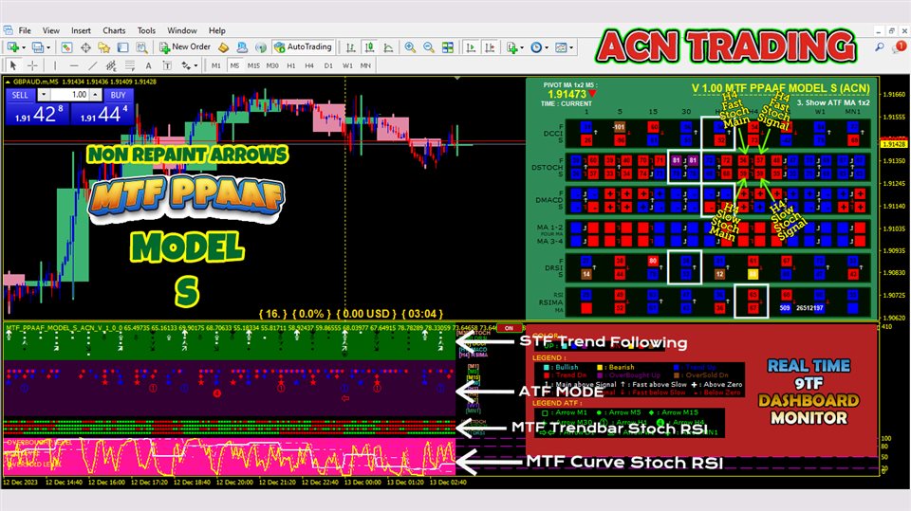
Task: Open the arrows objects dropdown
Action: click(195, 65)
